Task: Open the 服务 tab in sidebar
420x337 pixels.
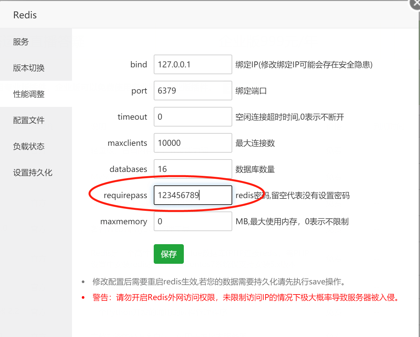Action: (x=36, y=42)
